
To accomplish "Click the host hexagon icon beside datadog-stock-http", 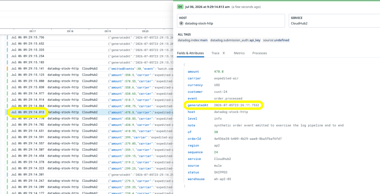I will point(181,23).
